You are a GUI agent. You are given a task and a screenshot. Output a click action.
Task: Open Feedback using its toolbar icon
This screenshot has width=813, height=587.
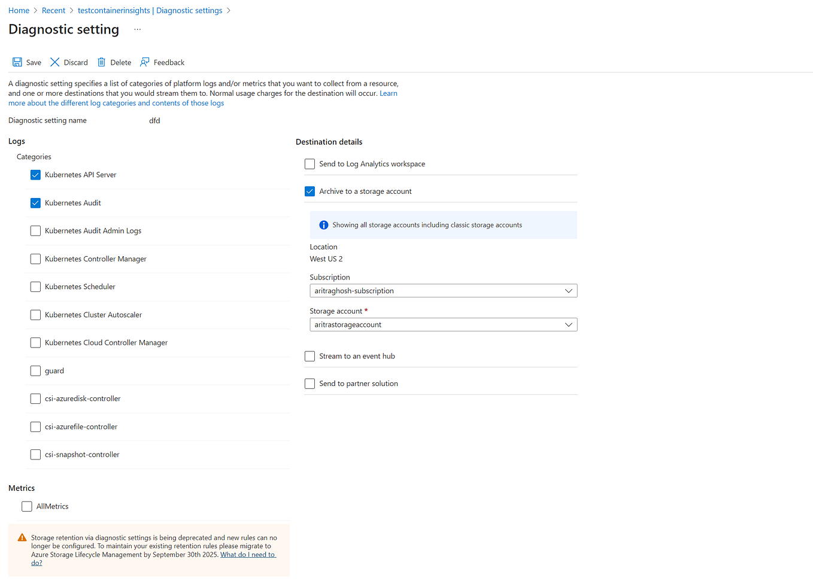[x=144, y=62]
